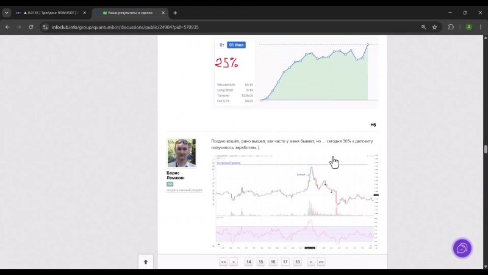Open the purple chat support bubble
This screenshot has width=488, height=275.
[462, 248]
